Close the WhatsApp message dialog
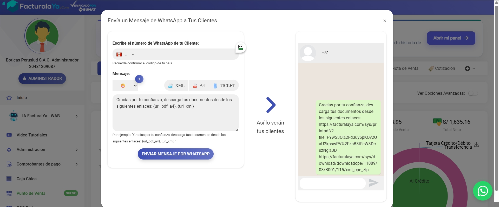499x207 pixels. [x=385, y=21]
